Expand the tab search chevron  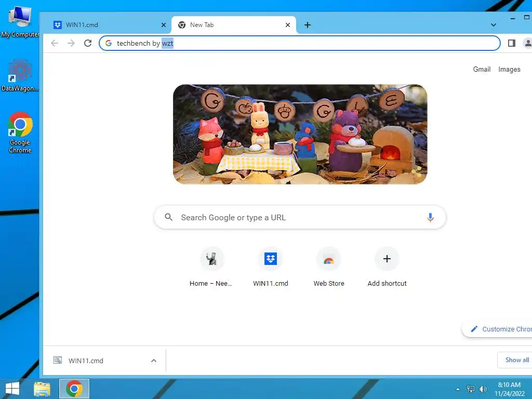coord(494,25)
